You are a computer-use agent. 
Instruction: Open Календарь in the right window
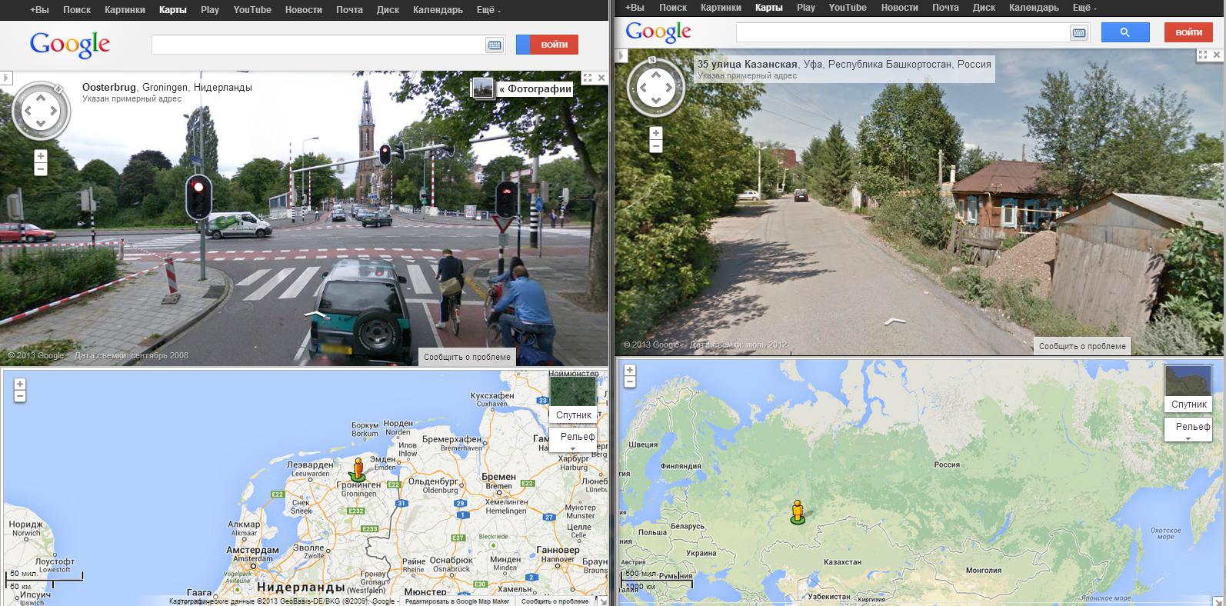(x=1033, y=8)
